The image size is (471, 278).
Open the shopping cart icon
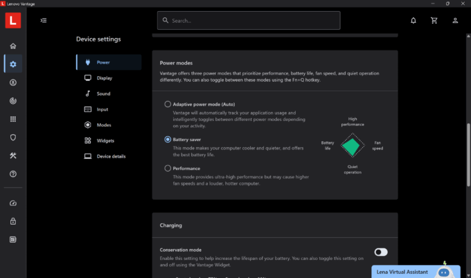(434, 20)
